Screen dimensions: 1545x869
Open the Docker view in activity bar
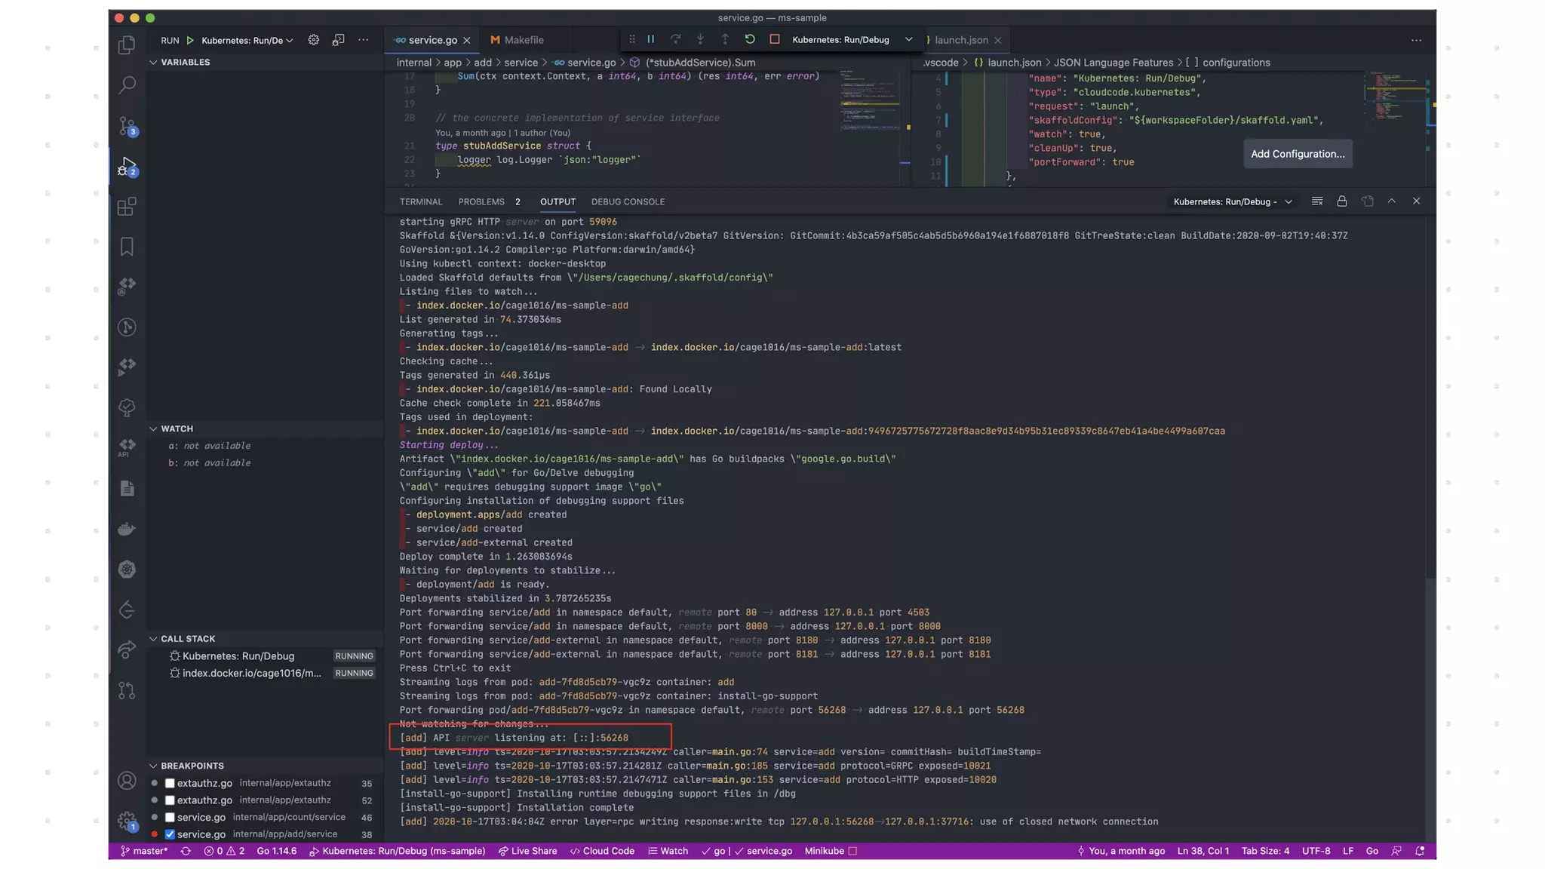[127, 529]
